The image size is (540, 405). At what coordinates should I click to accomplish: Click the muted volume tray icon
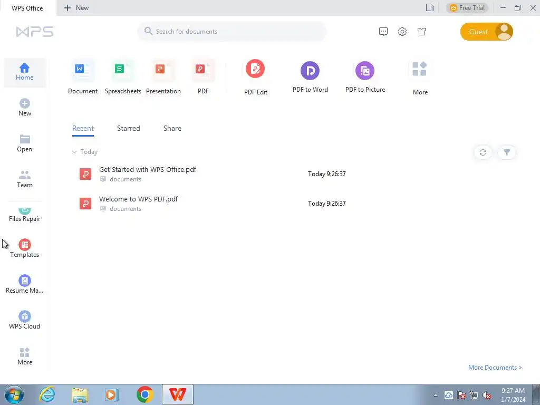487,395
